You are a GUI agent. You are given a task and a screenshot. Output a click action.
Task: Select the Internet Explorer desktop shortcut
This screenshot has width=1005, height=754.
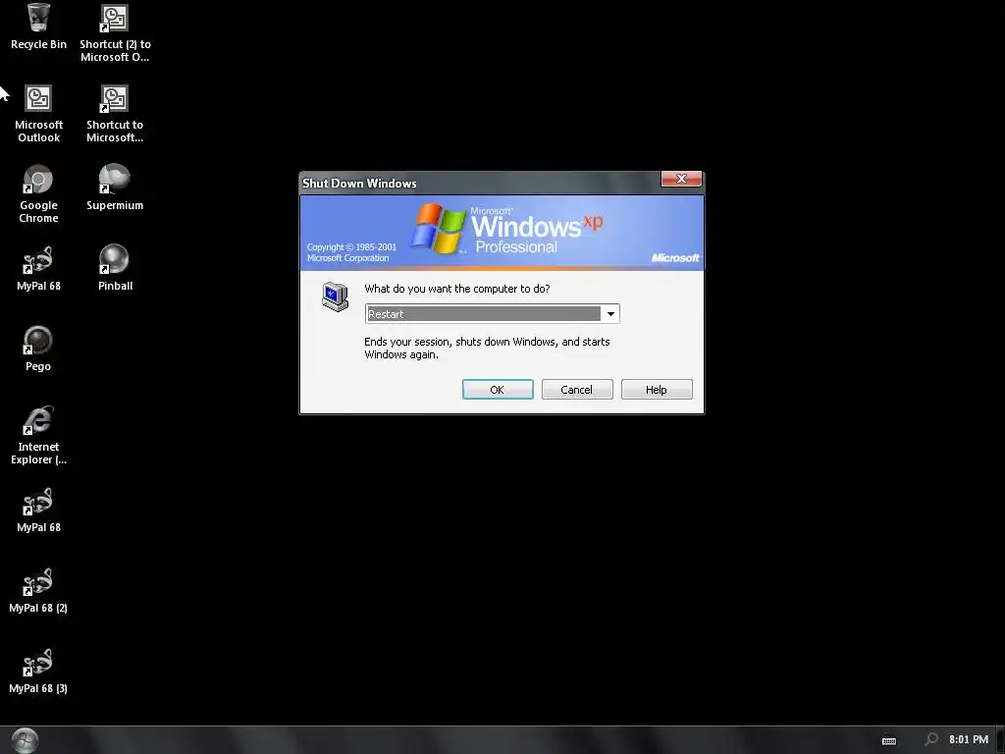[x=38, y=435]
